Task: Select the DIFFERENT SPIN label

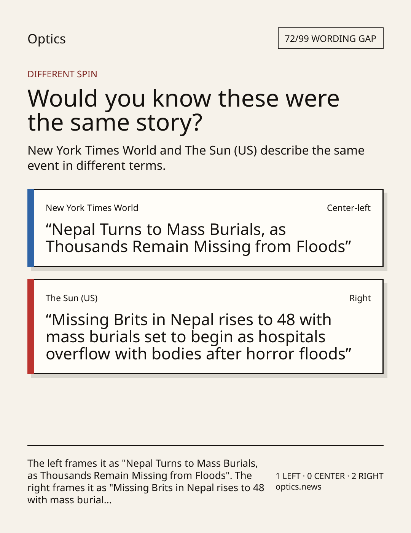Action: (62, 74)
